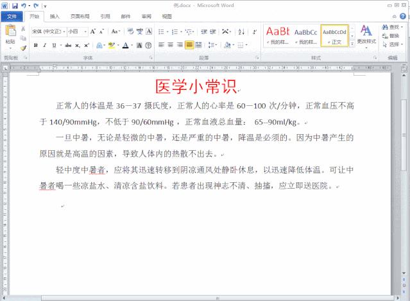Viewport: 410px width, 301px height.
Task: Click the tab selector at ruler corner
Action: [5, 69]
